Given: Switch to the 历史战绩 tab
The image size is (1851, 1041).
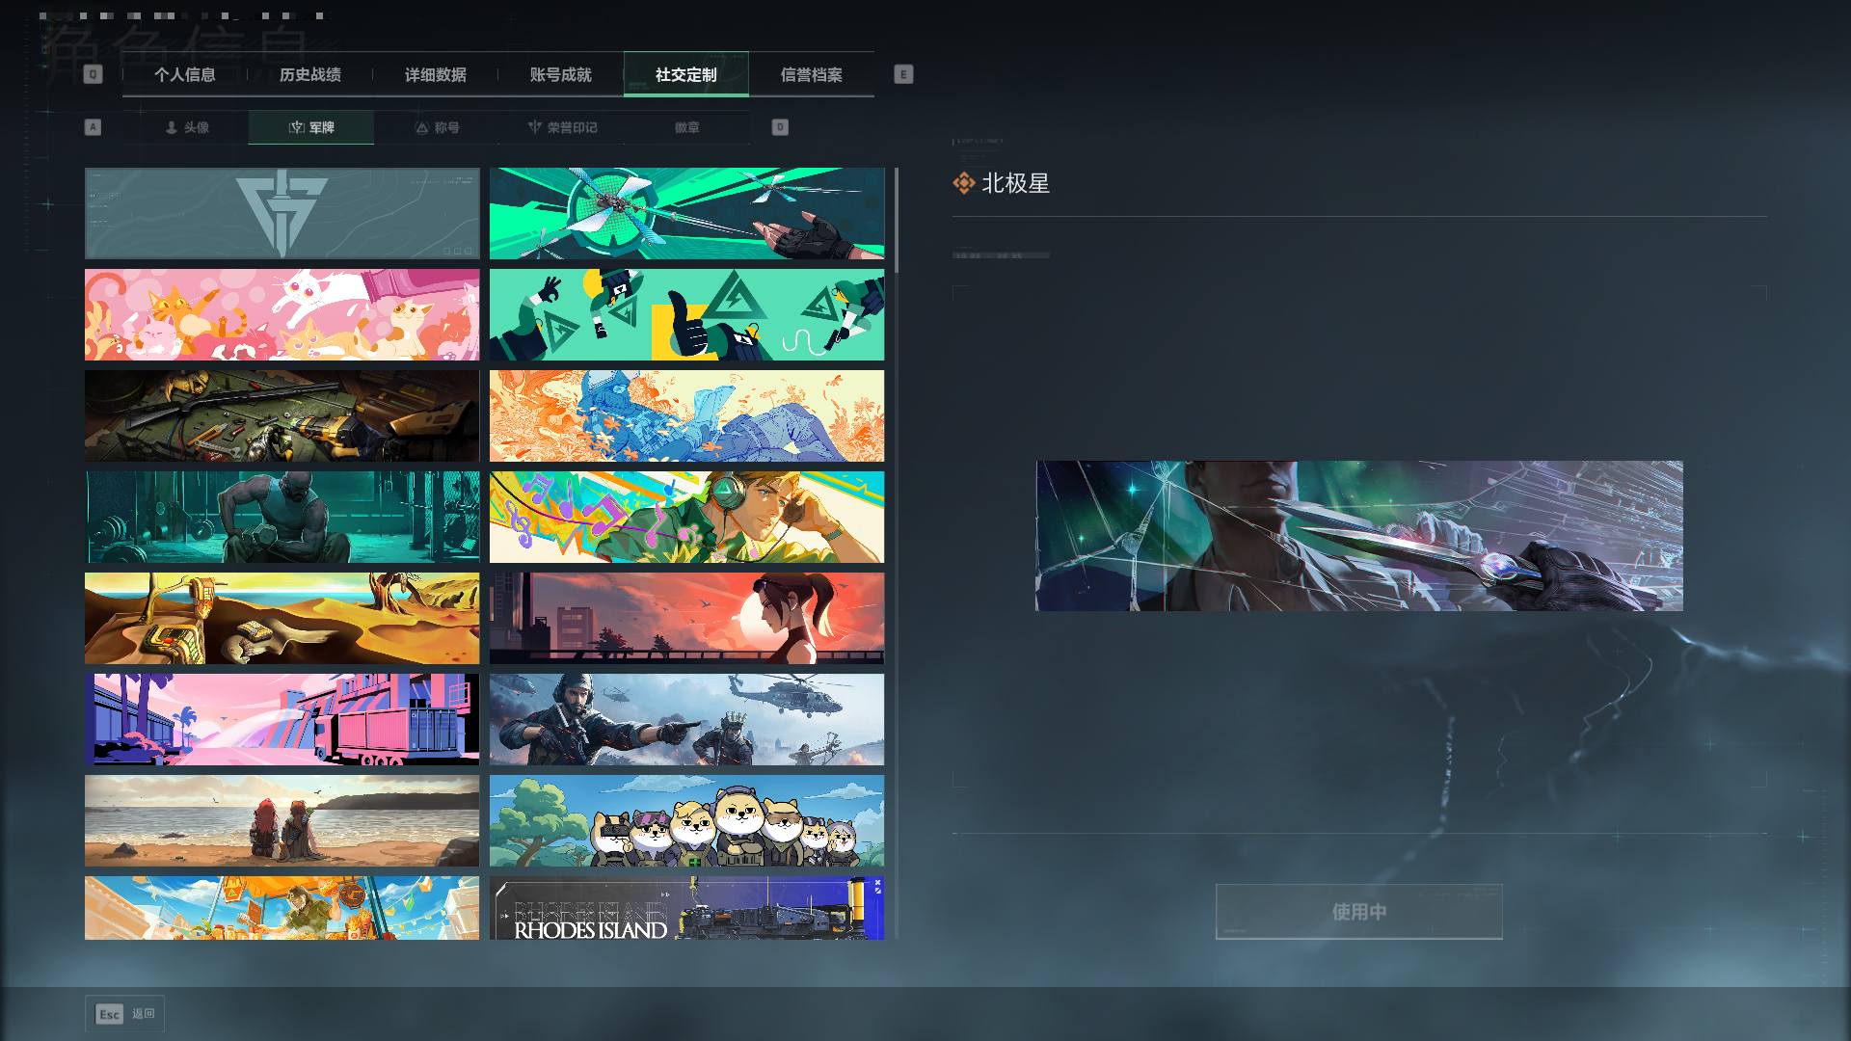Looking at the screenshot, I should coord(310,74).
